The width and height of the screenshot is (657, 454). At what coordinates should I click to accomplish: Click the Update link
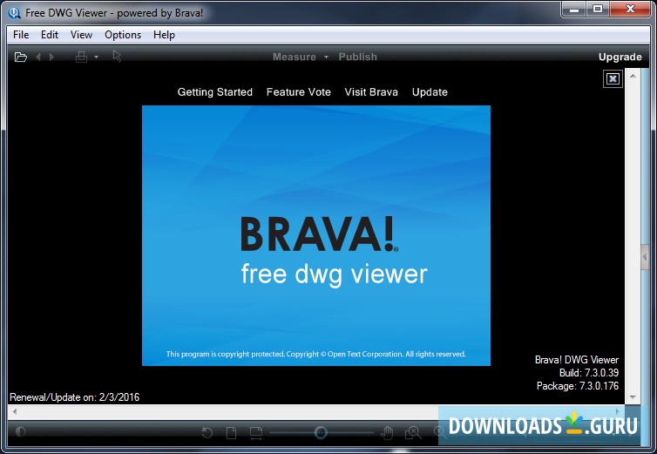click(x=430, y=91)
